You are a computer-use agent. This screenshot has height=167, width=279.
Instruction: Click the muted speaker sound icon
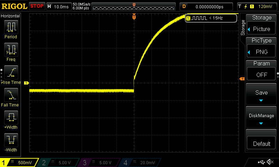click(270, 162)
